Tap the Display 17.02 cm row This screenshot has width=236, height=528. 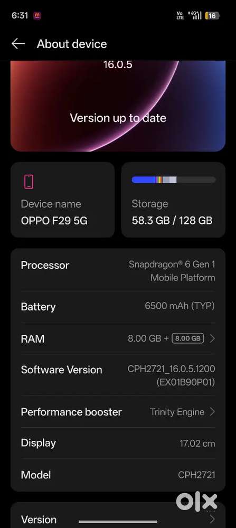point(118,443)
